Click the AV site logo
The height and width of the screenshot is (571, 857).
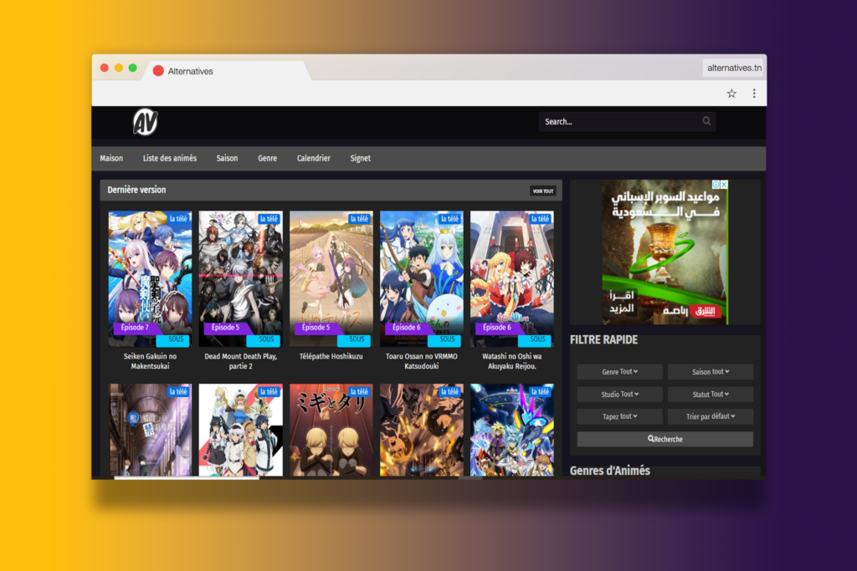tap(146, 122)
